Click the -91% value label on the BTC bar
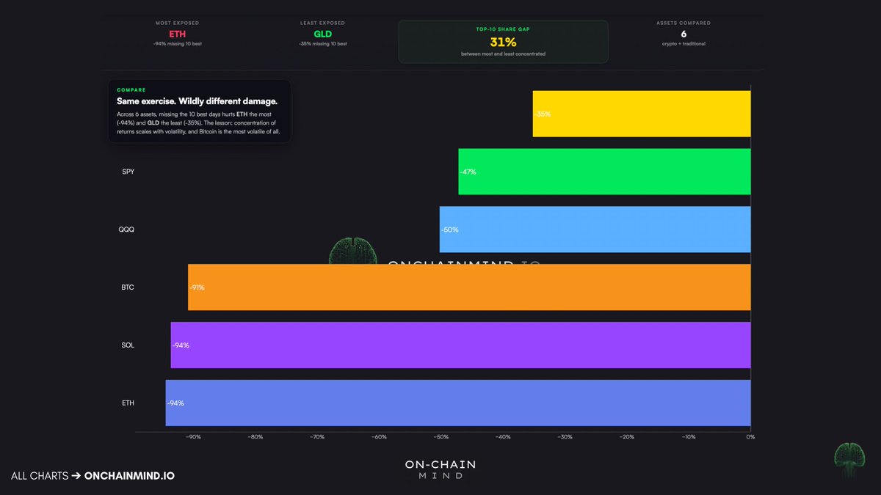Image resolution: width=881 pixels, height=495 pixels. [x=197, y=287]
